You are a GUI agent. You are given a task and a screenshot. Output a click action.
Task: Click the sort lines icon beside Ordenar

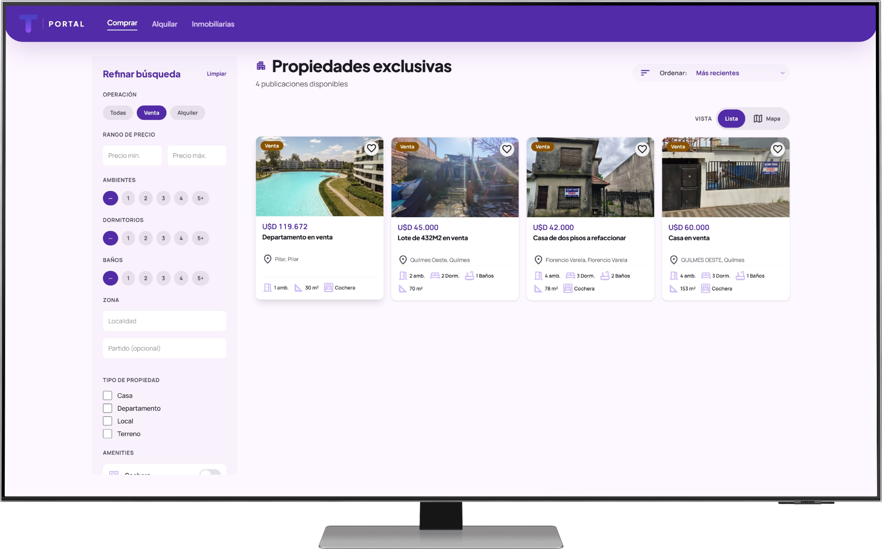click(x=645, y=73)
